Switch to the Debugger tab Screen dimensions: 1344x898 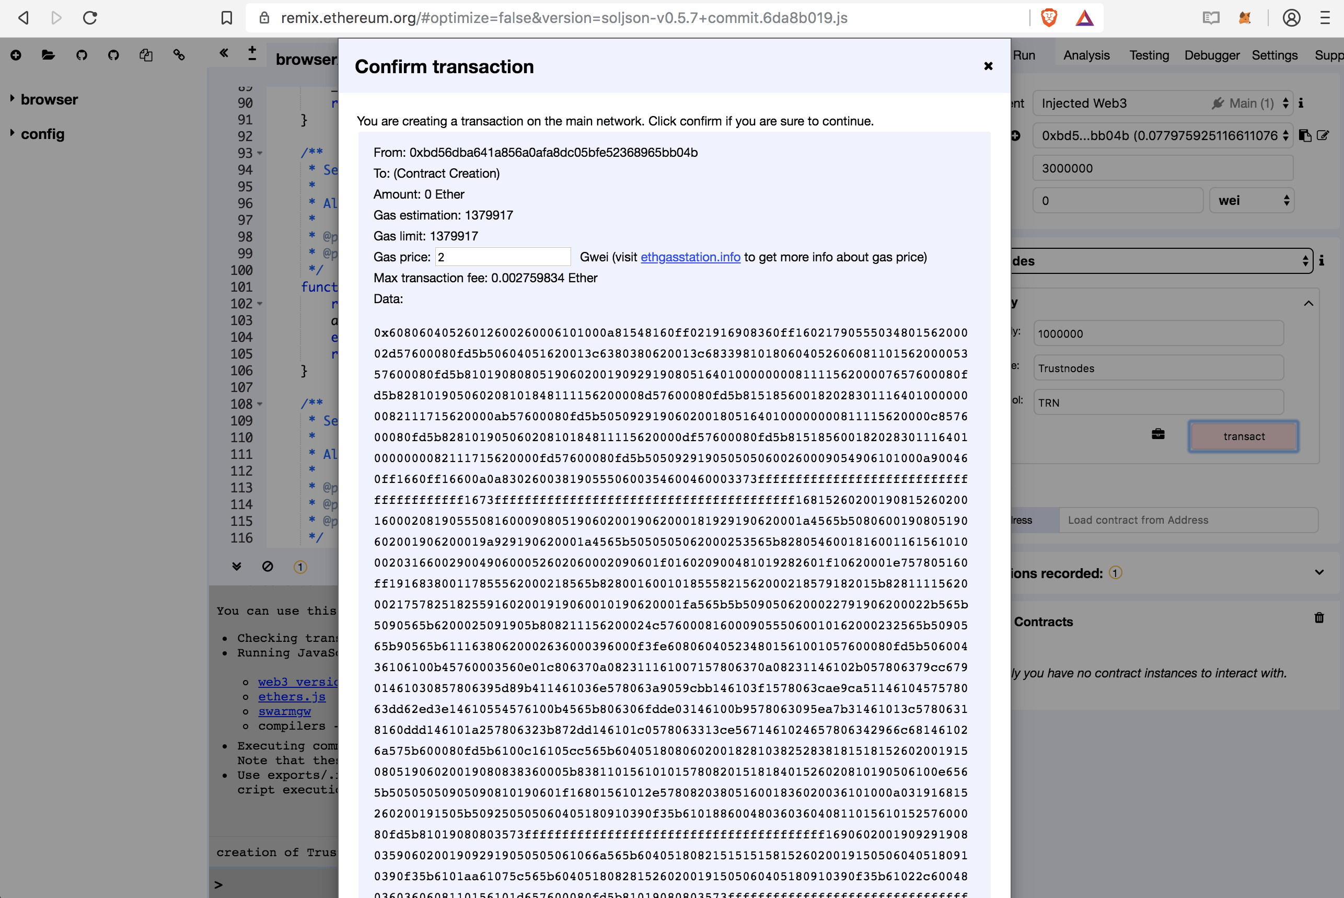pos(1212,55)
